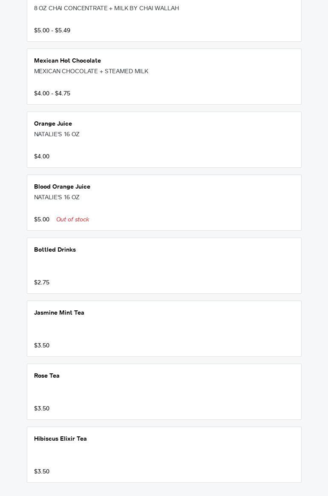Click the Rose Tea $3.50 price

(42, 409)
